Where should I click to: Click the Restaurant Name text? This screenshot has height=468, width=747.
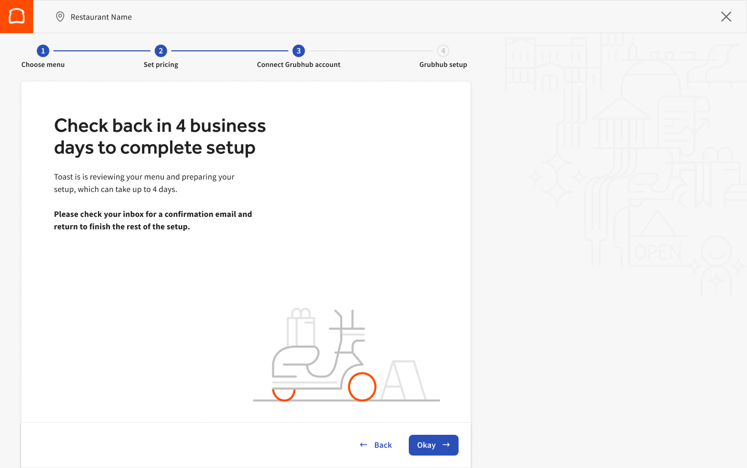click(101, 17)
